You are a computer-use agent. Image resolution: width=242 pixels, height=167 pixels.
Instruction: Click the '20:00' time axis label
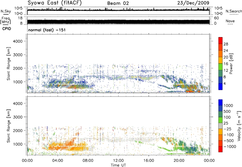[179, 161]
